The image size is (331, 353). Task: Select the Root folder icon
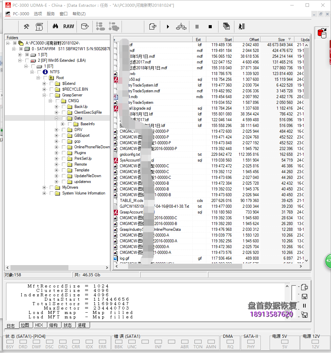[x=51, y=78]
